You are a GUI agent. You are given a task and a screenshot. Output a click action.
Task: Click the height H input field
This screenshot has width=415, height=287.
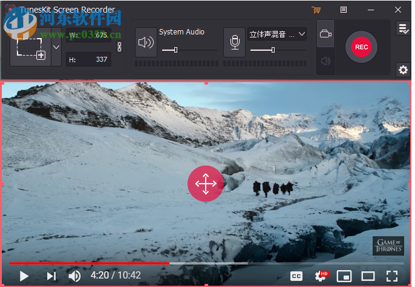click(88, 59)
